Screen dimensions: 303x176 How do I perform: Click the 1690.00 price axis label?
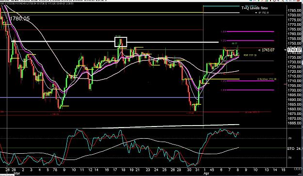[294, 100]
